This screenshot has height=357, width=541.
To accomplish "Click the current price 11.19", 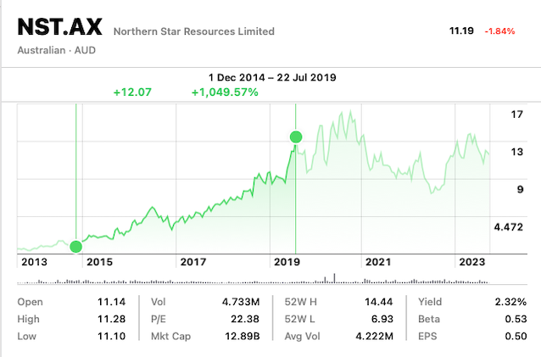I will 461,31.
